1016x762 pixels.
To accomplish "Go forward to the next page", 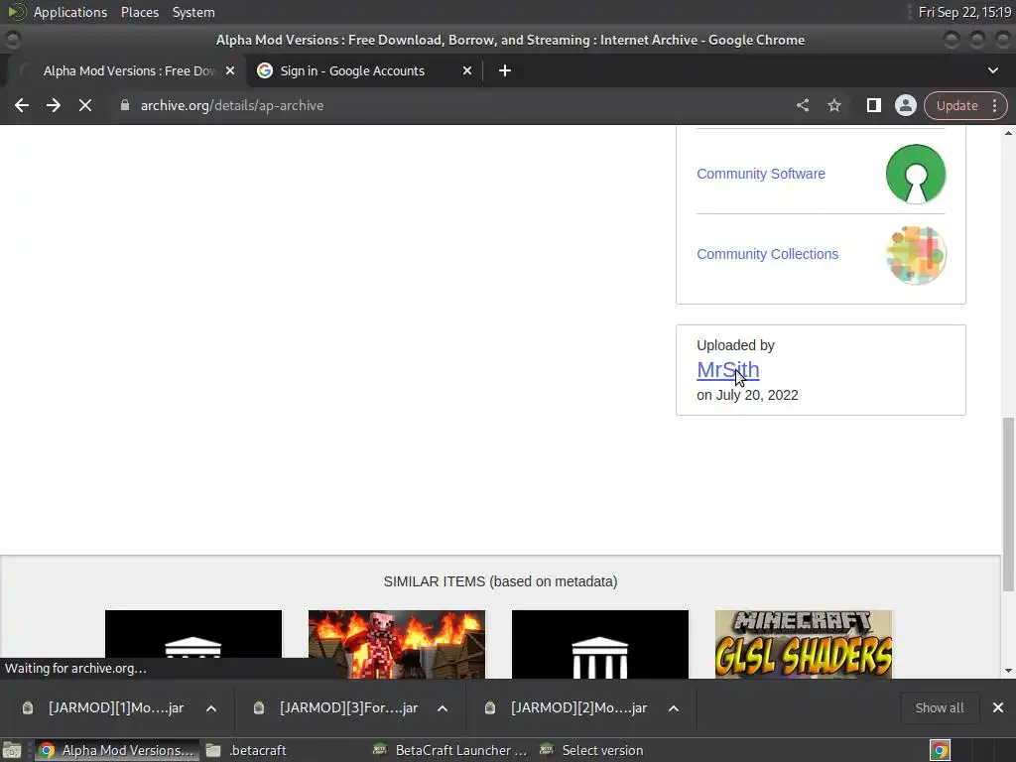I will tap(54, 105).
